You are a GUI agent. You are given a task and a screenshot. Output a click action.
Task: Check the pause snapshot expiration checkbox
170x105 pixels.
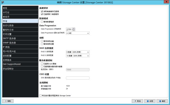[x=42, y=44]
